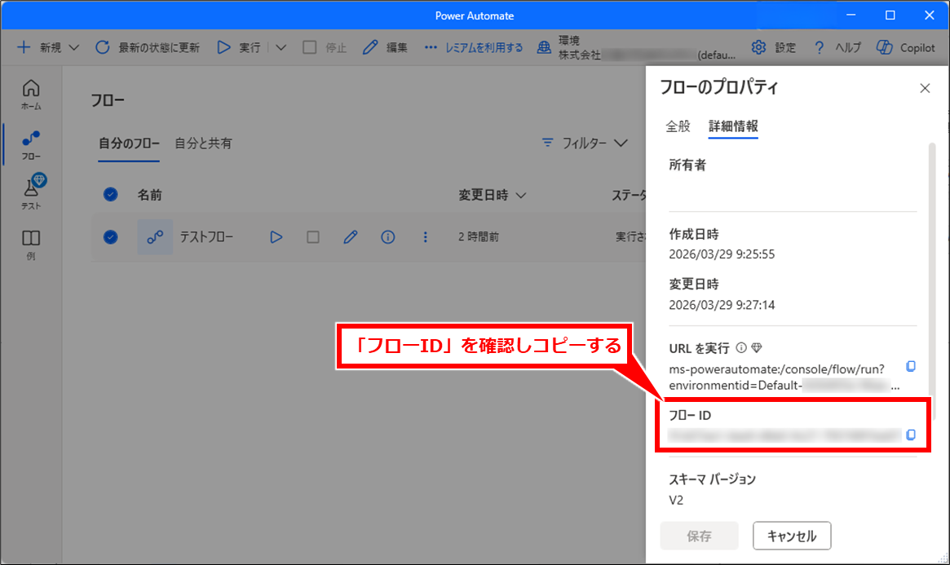The image size is (950, 565).
Task: Show テストフロー details via info icon
Action: 388,237
